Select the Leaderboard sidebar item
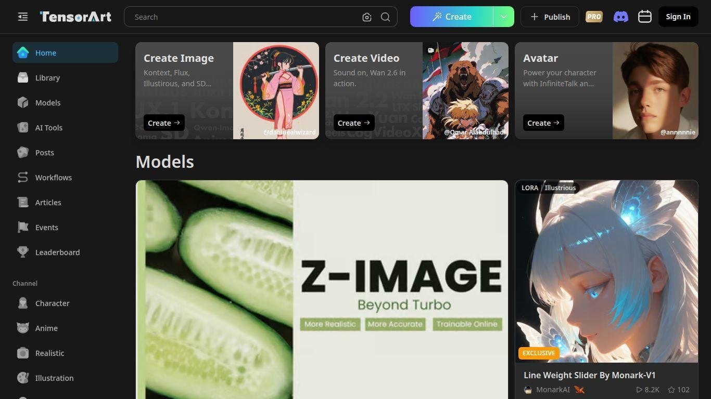This screenshot has width=711, height=399. point(57,252)
